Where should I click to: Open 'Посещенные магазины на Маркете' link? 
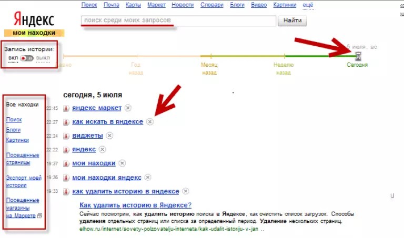click(x=23, y=208)
